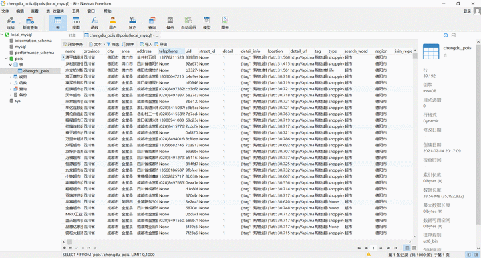Expand the Functions (函数) tree node

tap(11, 83)
